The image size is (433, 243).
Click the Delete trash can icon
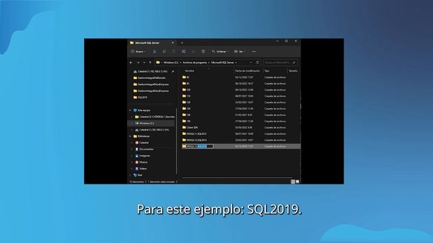pos(203,51)
